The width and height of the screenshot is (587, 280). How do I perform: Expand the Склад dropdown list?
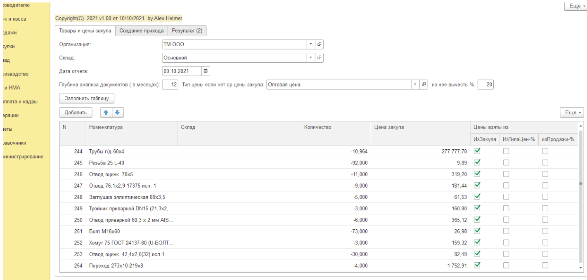[312, 58]
